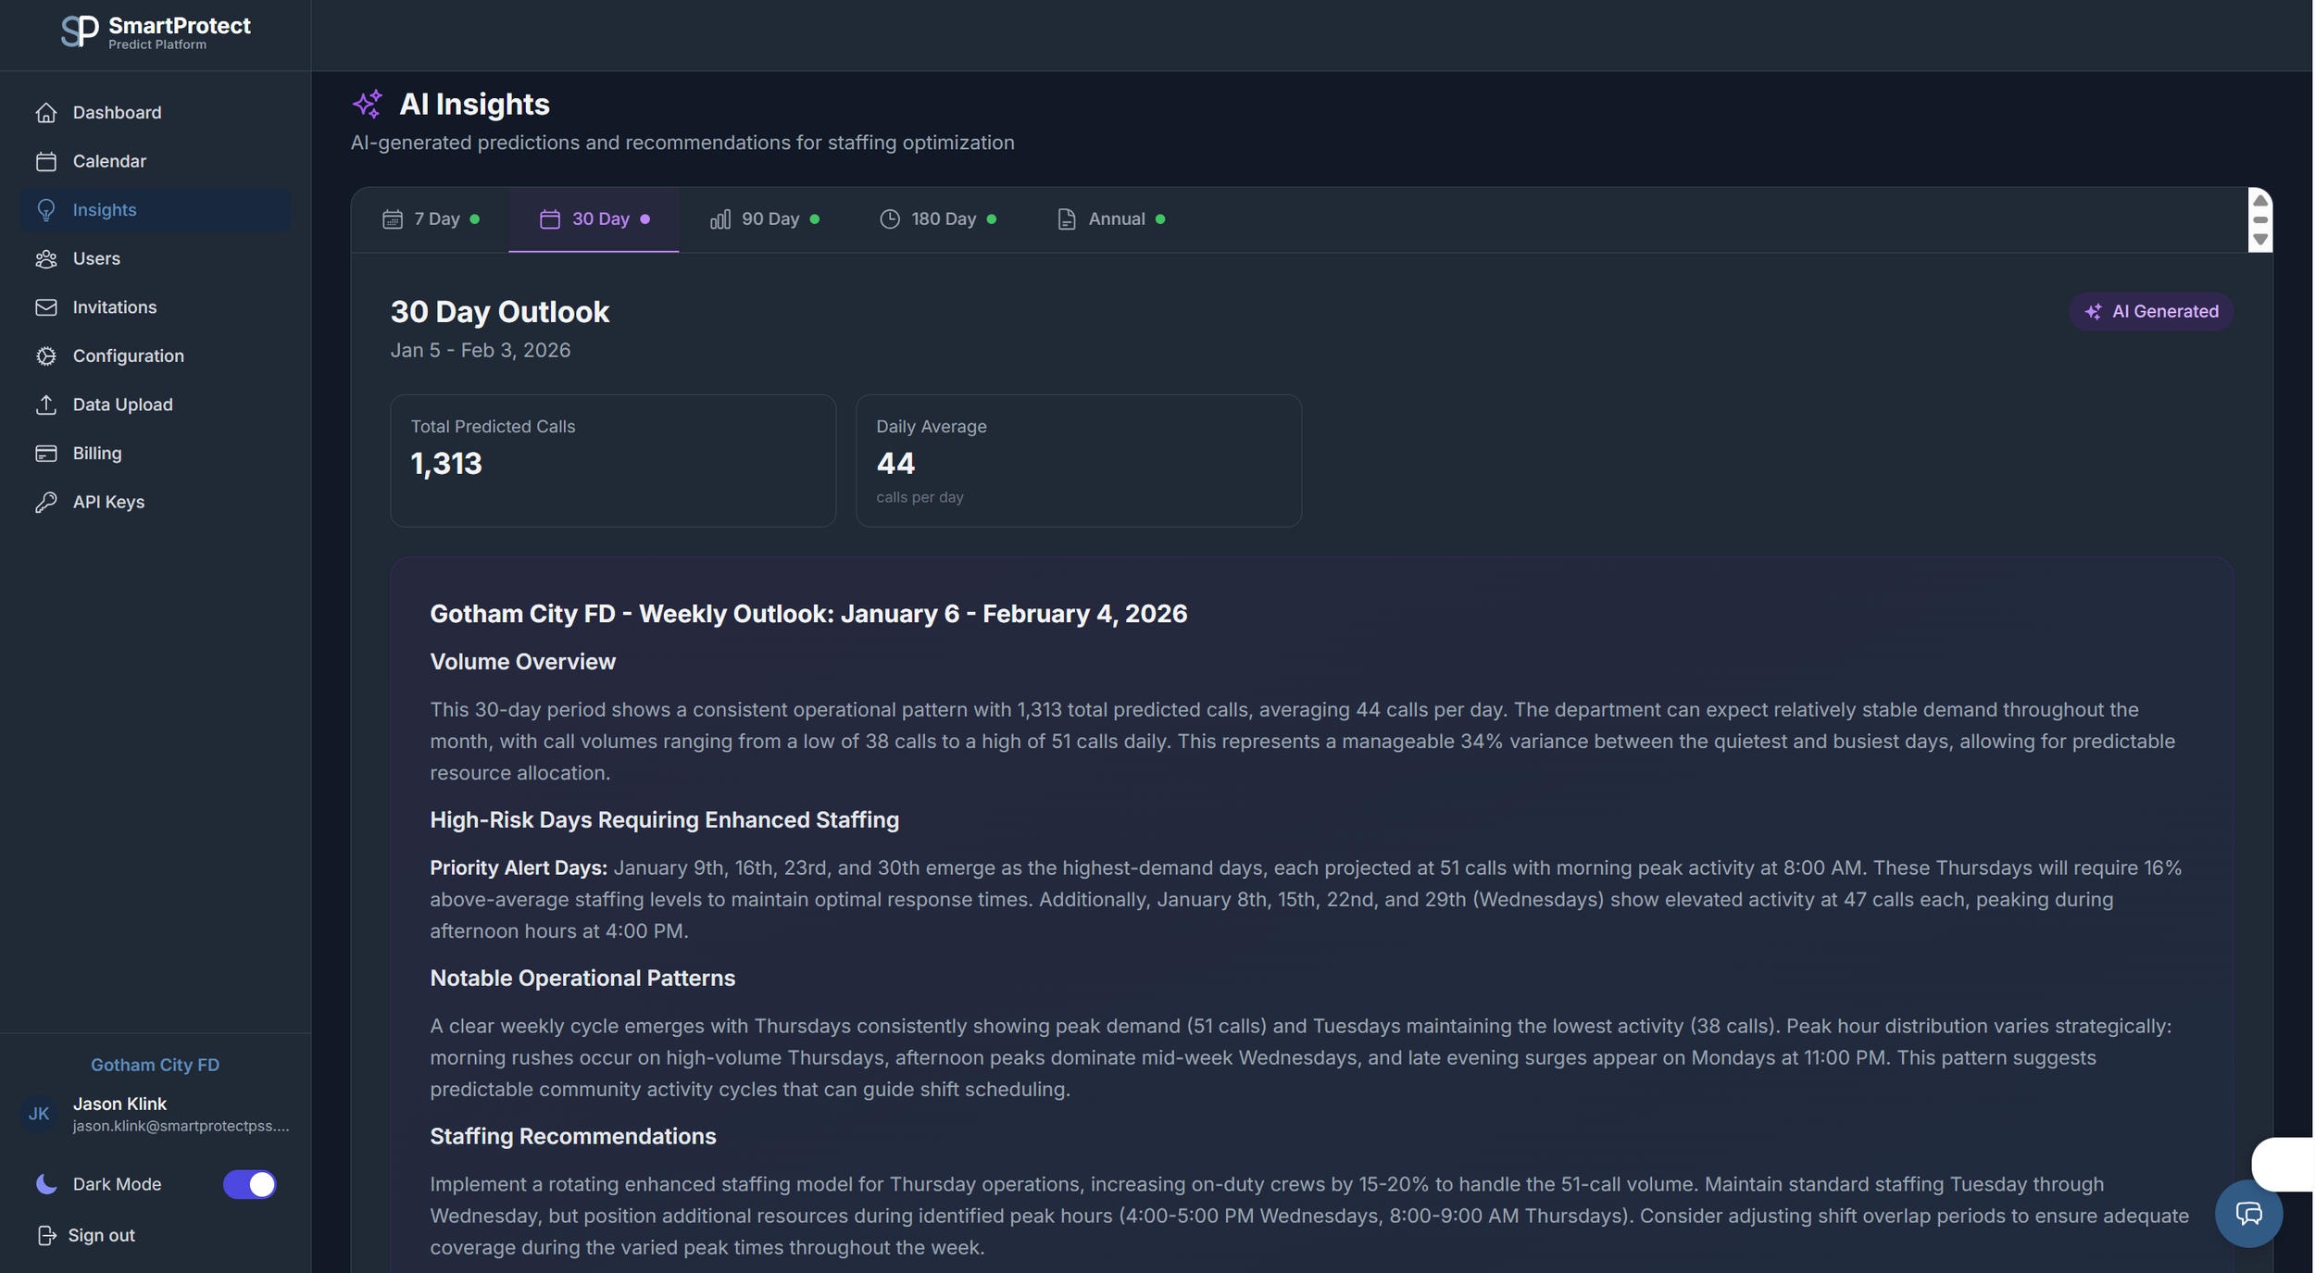Click the 7 Day status indicator dot
Screen dimensions: 2315x1273
point(475,219)
